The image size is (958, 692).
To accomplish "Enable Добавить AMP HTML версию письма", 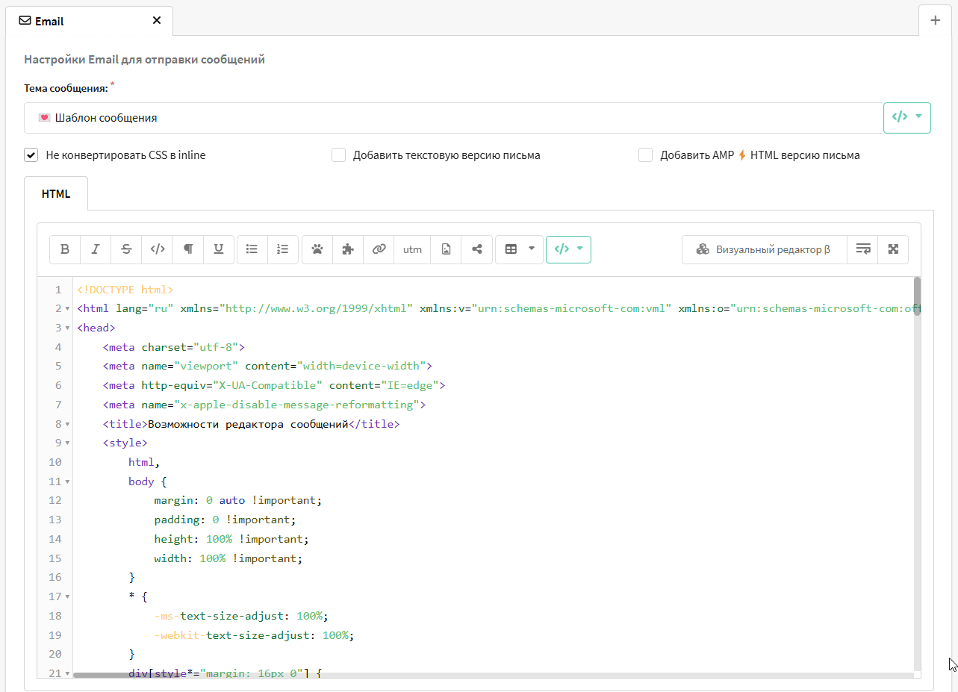I will (x=646, y=155).
